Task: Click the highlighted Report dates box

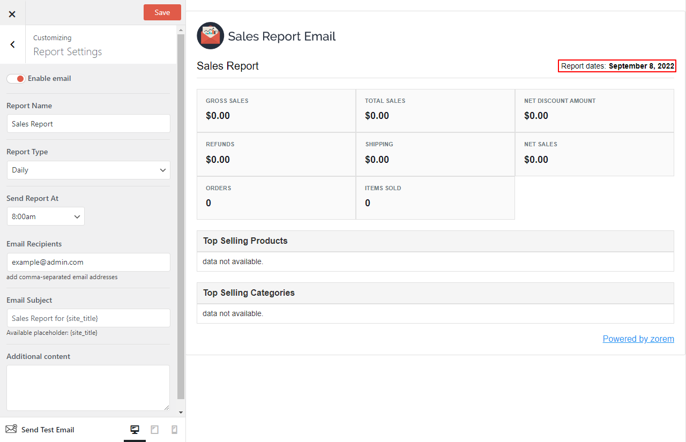Action: click(x=616, y=66)
